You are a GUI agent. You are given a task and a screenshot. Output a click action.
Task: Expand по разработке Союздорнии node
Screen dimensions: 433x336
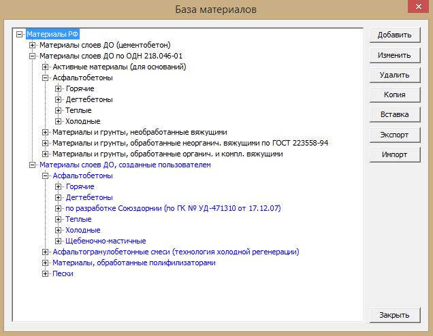(58, 208)
